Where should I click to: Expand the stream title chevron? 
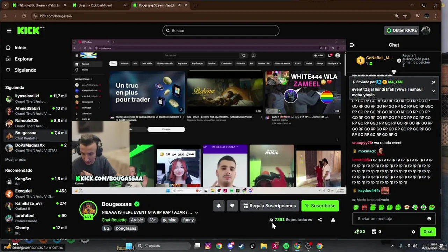(x=196, y=212)
